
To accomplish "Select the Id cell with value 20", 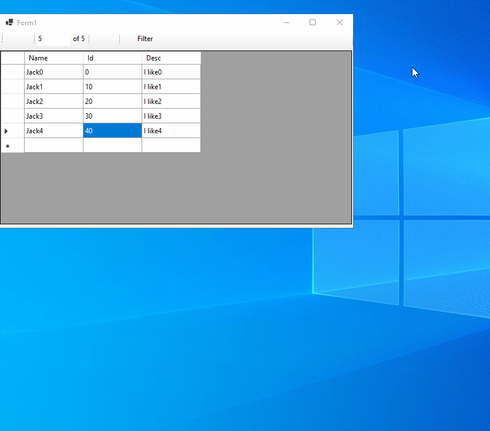I will tap(112, 101).
